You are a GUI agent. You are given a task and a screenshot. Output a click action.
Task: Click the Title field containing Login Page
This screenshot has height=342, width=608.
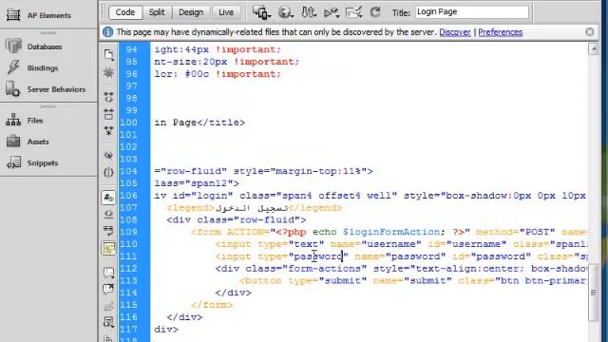click(472, 12)
